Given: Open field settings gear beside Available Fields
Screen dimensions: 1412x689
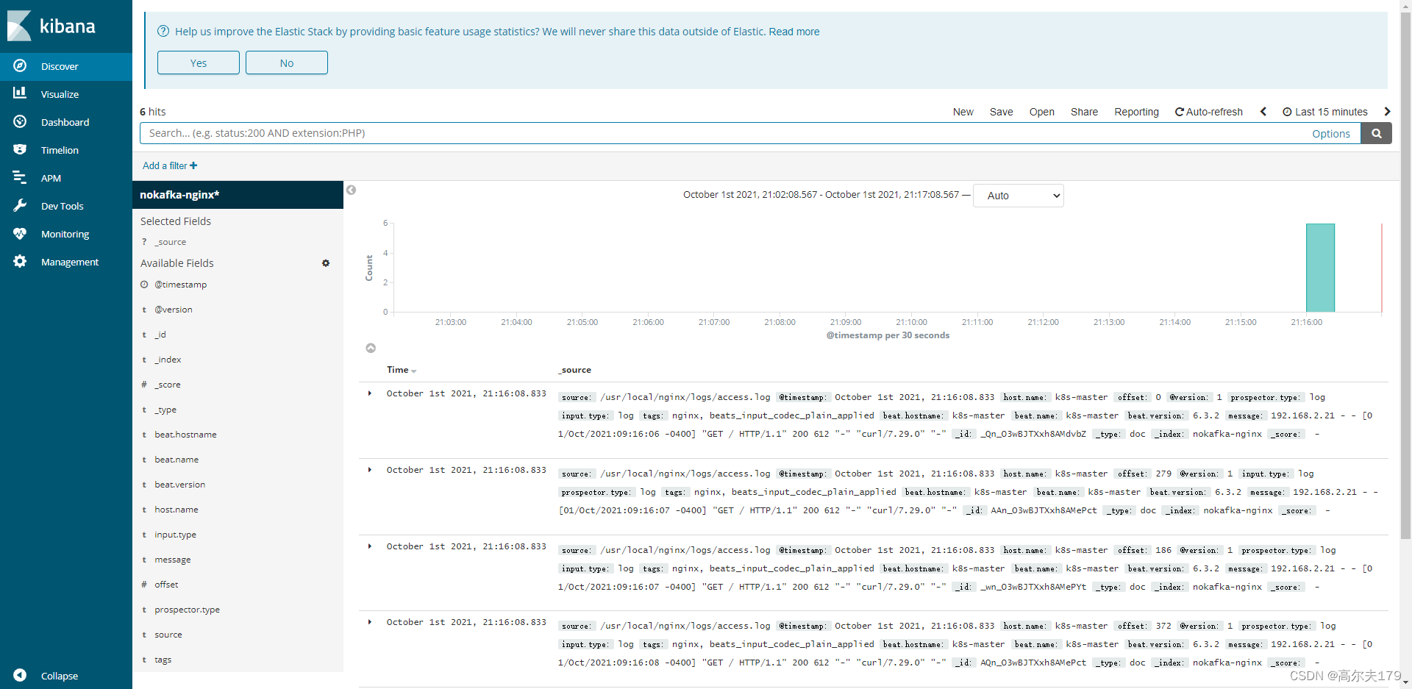Looking at the screenshot, I should coord(326,263).
